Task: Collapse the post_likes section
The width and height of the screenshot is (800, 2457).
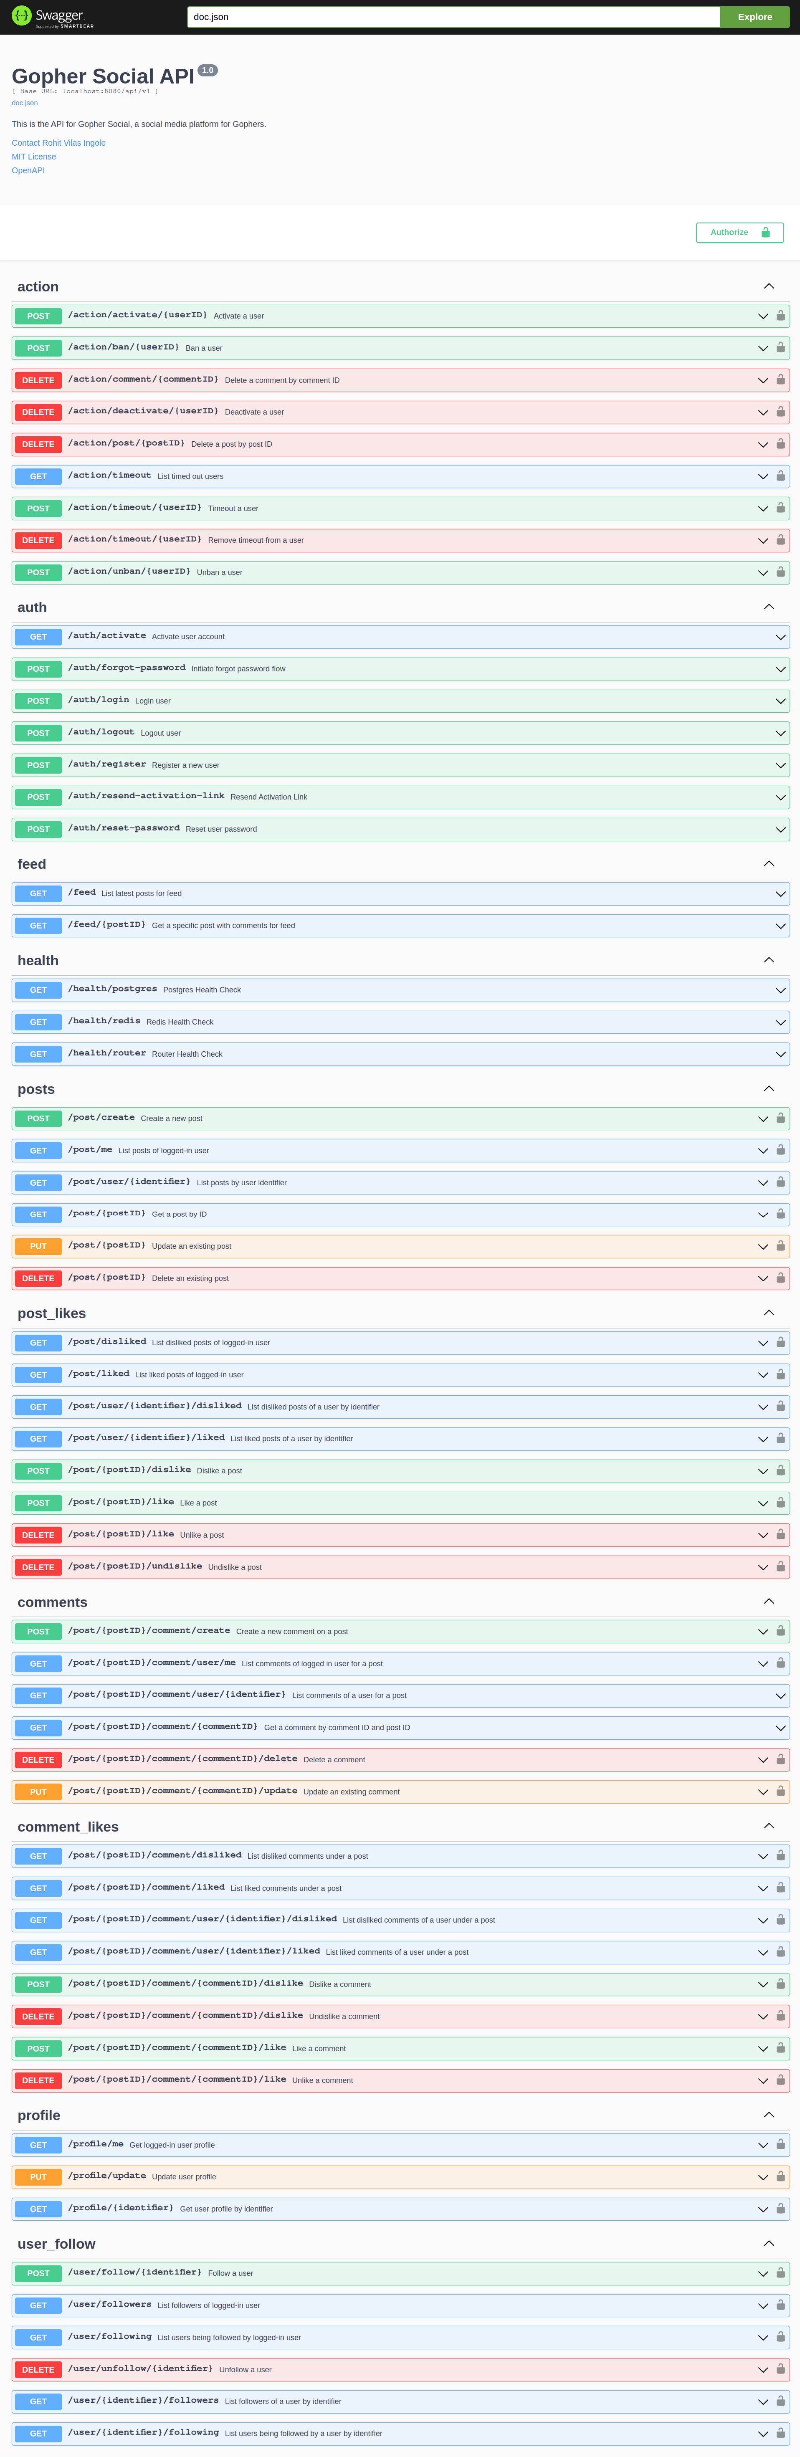Action: coord(769,1313)
